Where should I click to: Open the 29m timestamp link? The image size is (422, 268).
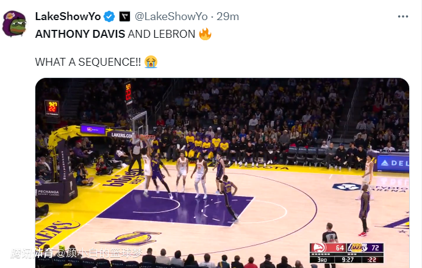228,16
